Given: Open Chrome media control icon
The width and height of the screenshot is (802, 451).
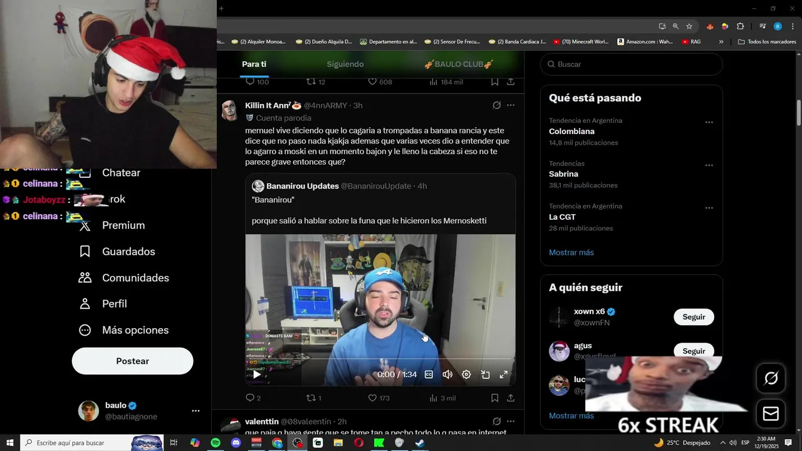Looking at the screenshot, I should pyautogui.click(x=763, y=26).
